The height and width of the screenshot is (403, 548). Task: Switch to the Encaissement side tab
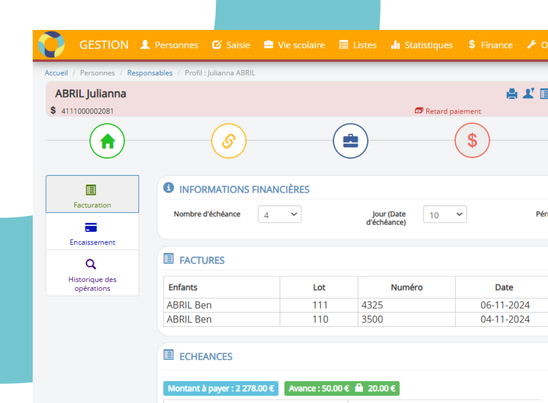[92, 231]
